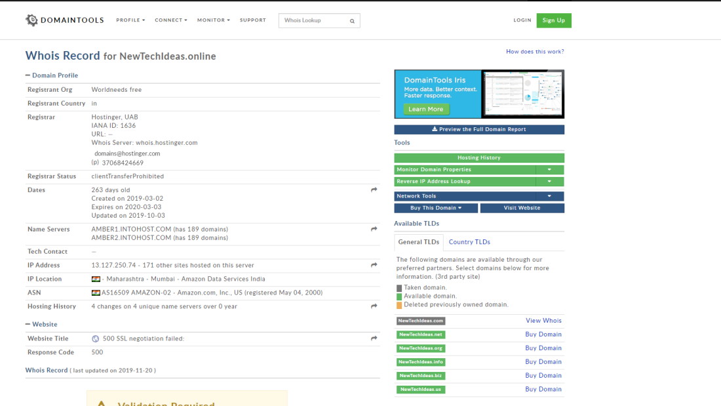Click the Worldneeds free registrant value
This screenshot has width=721, height=406.
pyautogui.click(x=116, y=90)
